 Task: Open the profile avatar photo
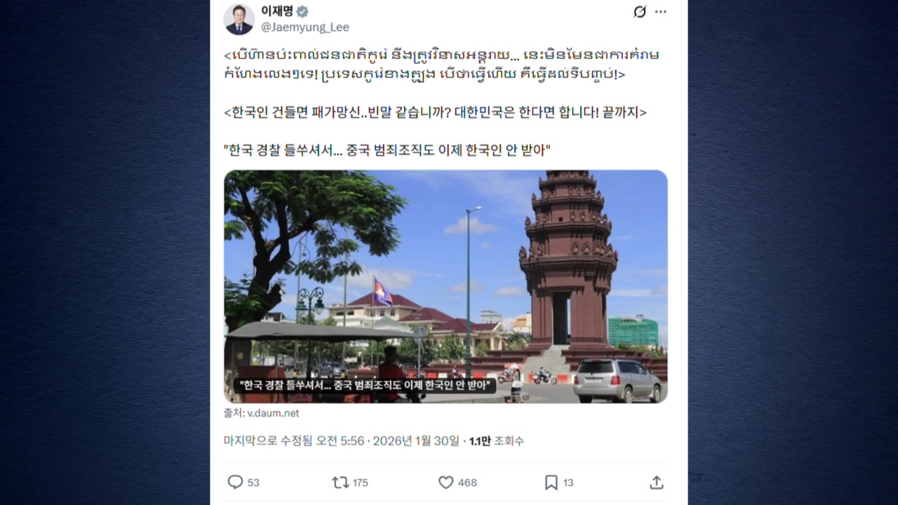point(239,19)
